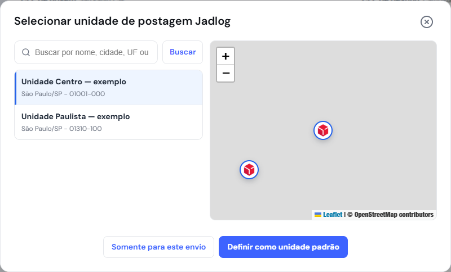
Task: Open OpenStreetMap contributors link
Action: 393,215
